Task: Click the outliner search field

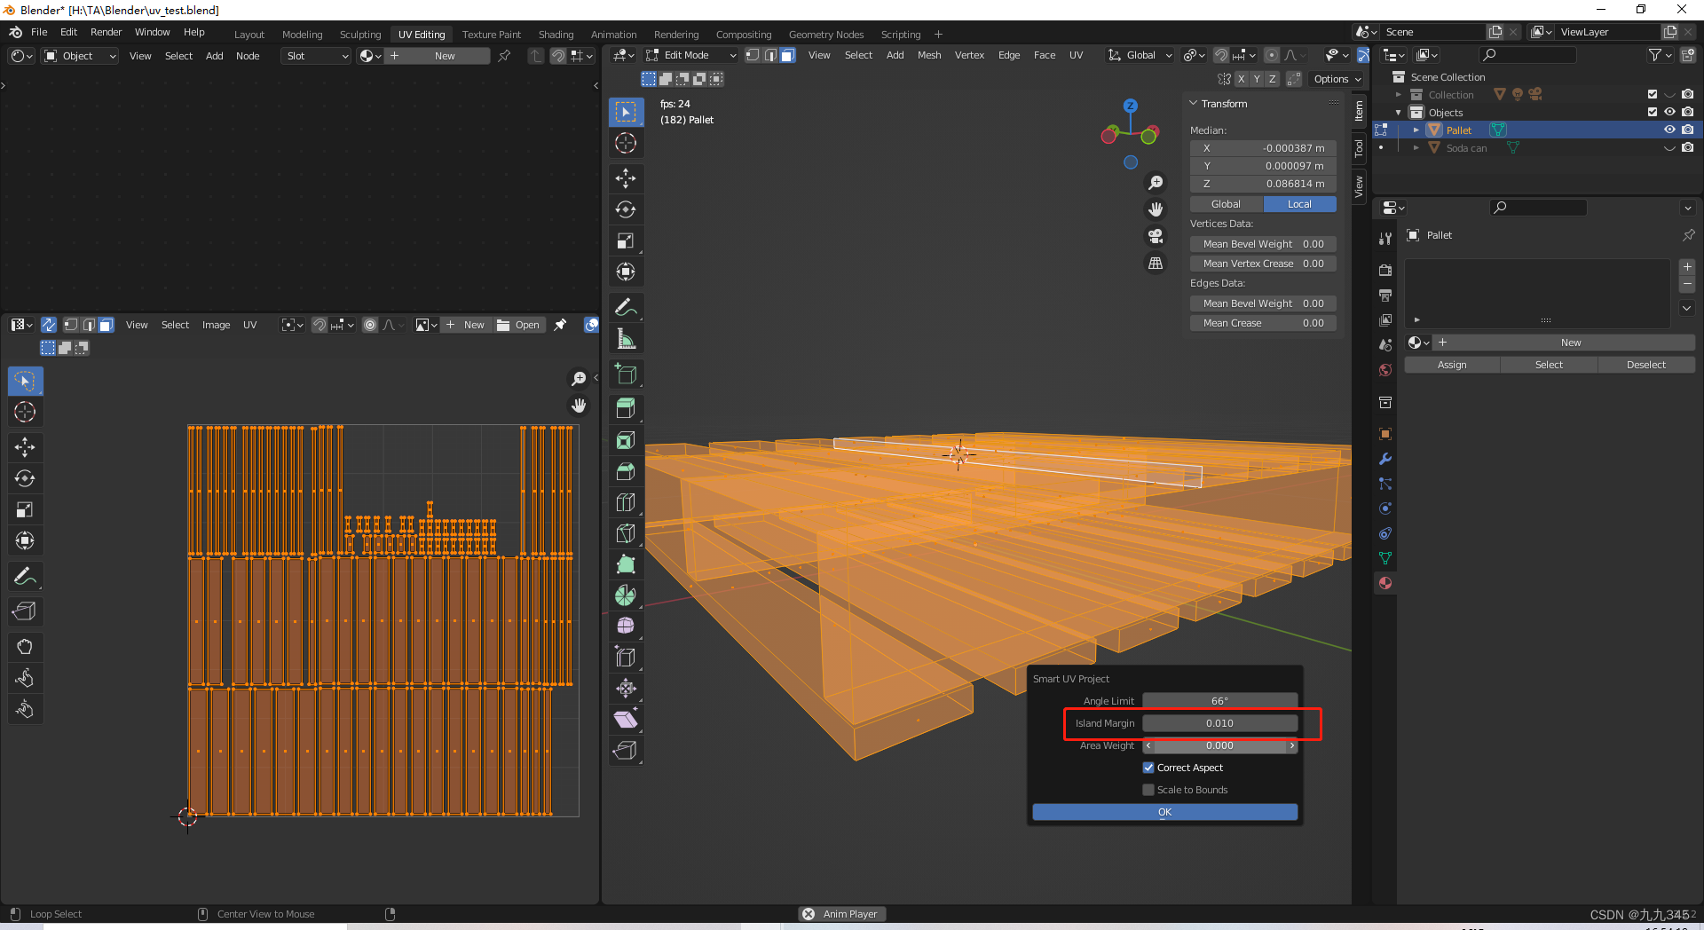Action: pos(1527,55)
